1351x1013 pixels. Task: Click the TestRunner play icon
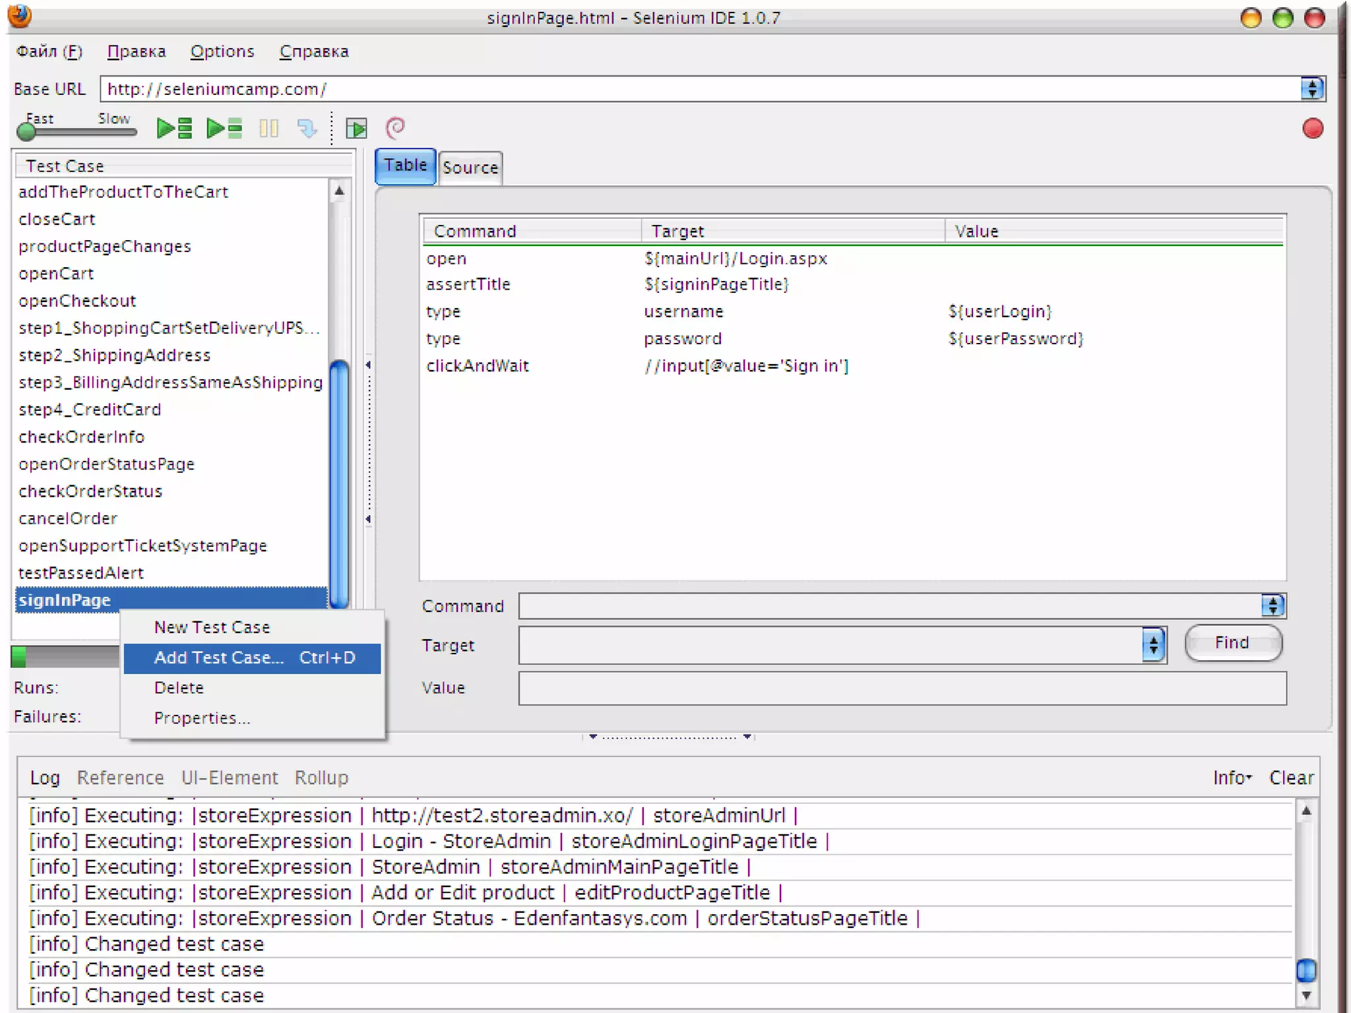pyautogui.click(x=356, y=128)
